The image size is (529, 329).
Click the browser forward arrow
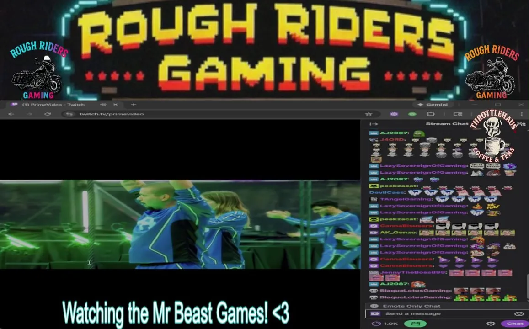point(29,114)
